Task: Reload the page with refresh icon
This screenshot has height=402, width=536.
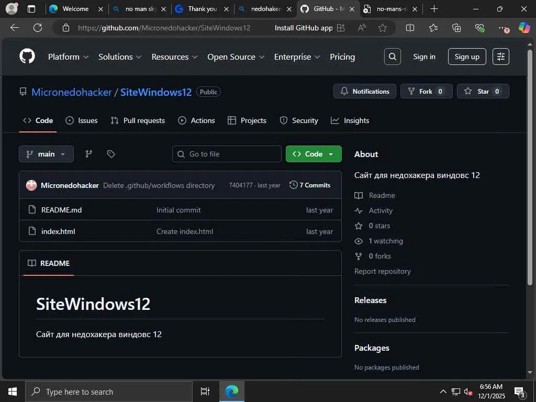Action: pyautogui.click(x=38, y=28)
